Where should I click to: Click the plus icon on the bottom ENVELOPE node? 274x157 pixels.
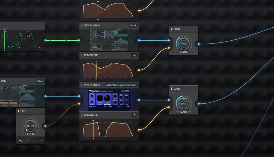pyautogui.click(x=134, y=115)
